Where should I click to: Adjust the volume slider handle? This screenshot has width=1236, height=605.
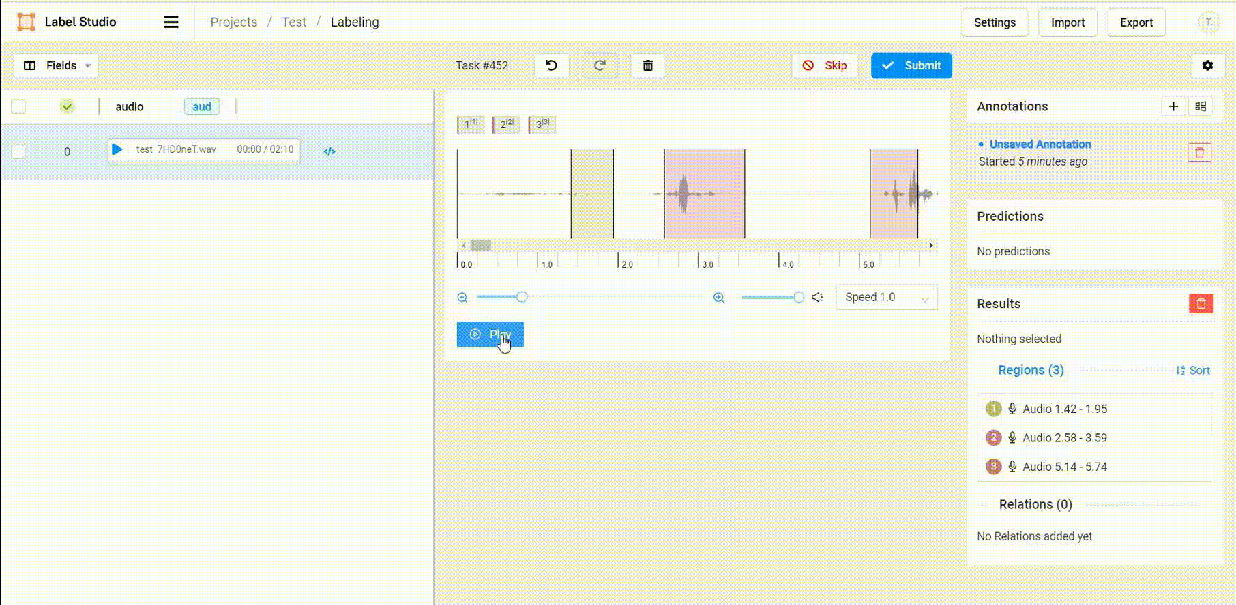pos(799,297)
